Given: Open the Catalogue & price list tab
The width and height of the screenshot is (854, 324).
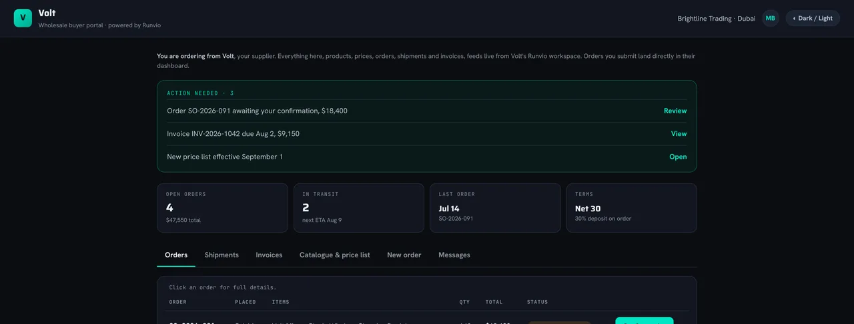Looking at the screenshot, I should click(334, 255).
